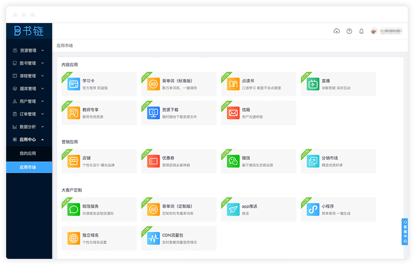Click the CDN流量包 waveform icon
The image size is (414, 265).
(153, 238)
